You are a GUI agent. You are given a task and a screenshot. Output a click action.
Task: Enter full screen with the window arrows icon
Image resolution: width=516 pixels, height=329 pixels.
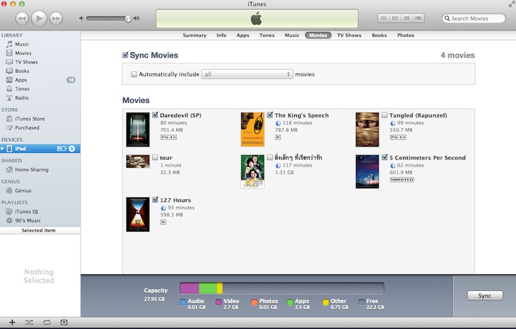point(511,4)
